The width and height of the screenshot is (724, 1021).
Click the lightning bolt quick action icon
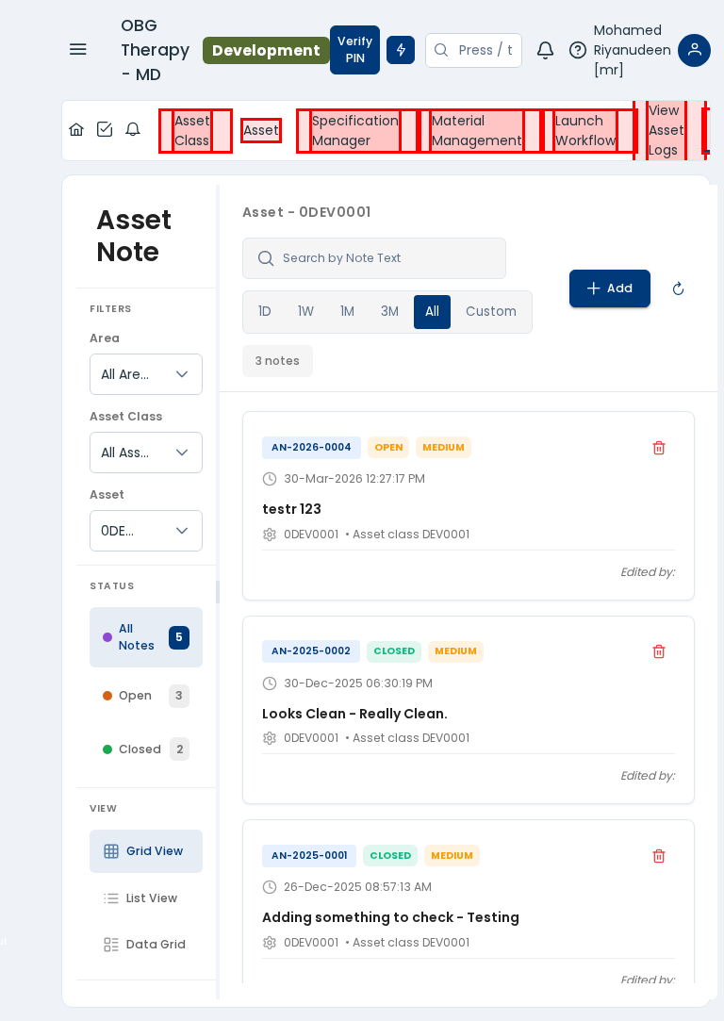[x=401, y=50]
